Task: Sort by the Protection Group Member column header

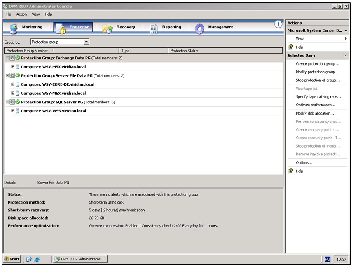Action: pos(61,51)
